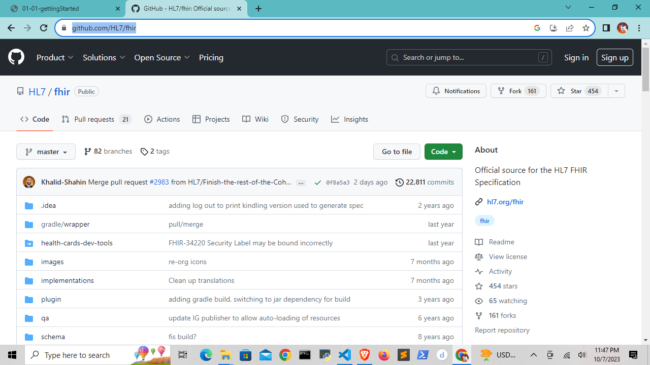
Task: Open the green Code dropdown button
Action: pos(443,152)
